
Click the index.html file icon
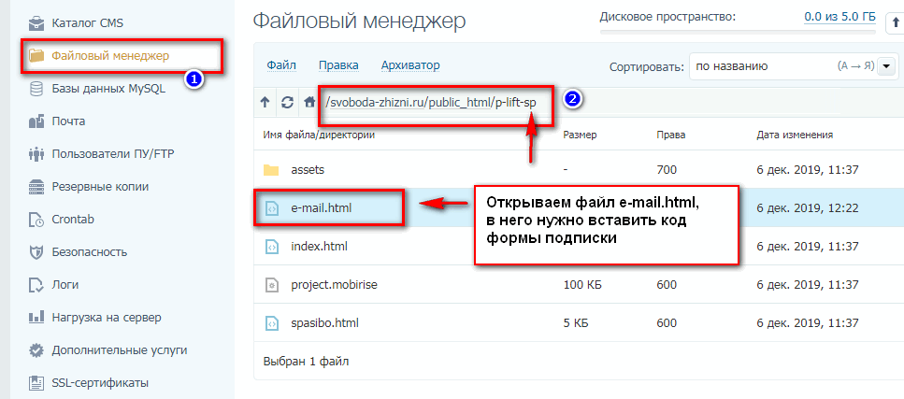[x=271, y=246]
